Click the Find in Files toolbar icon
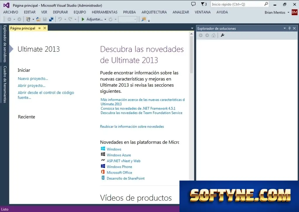The image size is (299, 212). pos(144,19)
